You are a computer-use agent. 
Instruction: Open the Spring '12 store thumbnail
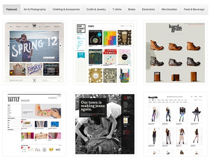click(x=35, y=53)
